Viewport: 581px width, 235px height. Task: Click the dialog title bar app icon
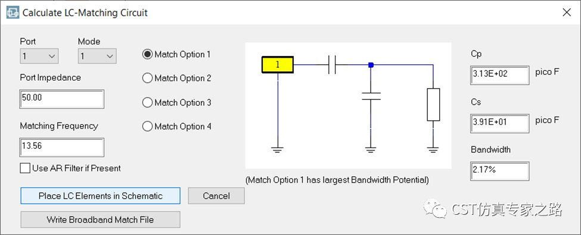click(x=13, y=12)
